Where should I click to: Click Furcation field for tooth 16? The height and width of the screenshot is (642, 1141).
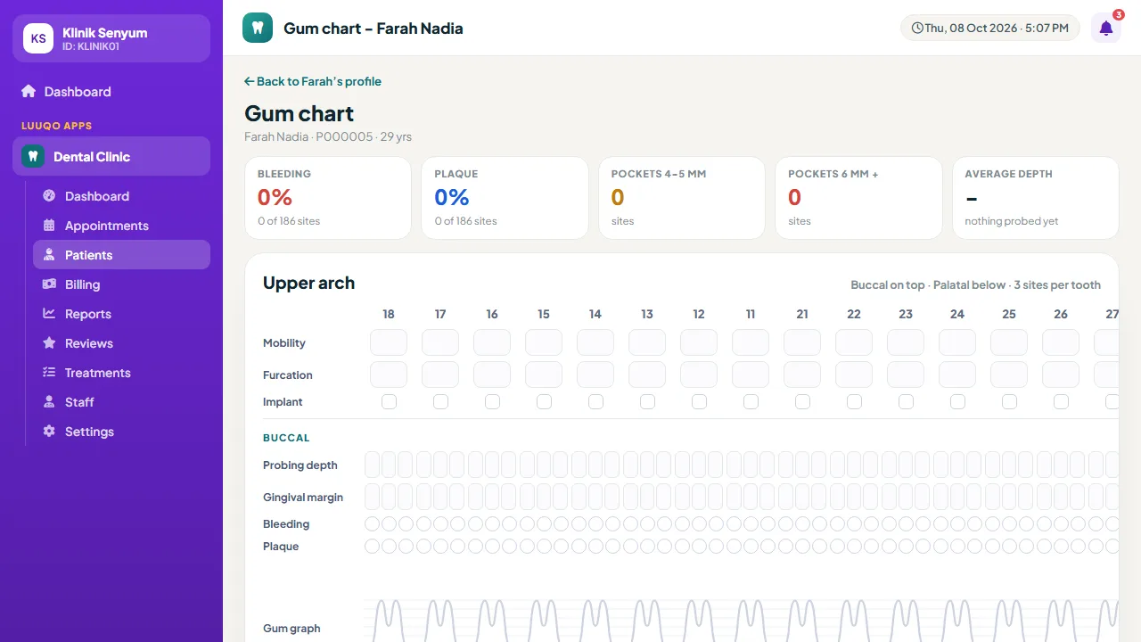(x=492, y=374)
